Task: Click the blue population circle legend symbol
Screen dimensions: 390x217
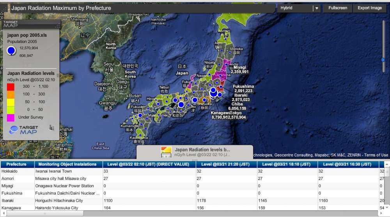Action: [12, 50]
